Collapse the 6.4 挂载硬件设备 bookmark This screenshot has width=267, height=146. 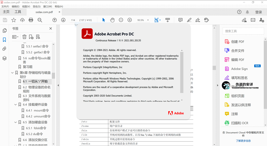coord(15,105)
